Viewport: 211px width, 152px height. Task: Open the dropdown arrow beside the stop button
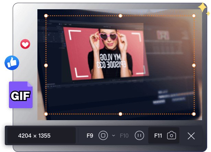114,136
